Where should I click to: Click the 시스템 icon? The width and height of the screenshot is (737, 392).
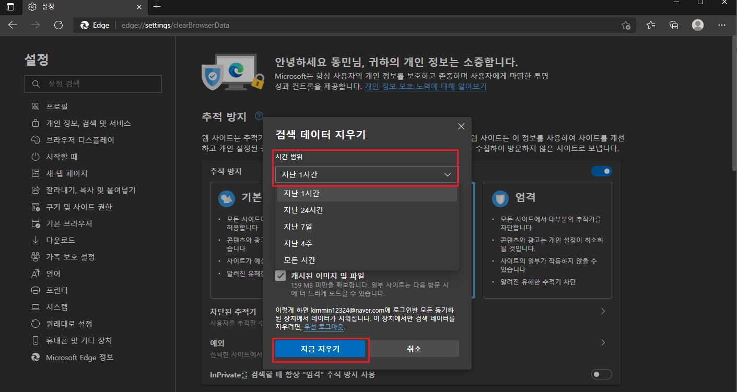click(36, 307)
